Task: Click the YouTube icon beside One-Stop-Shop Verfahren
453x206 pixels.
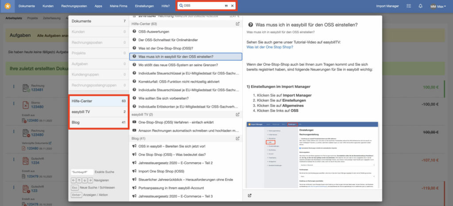Action: tap(134, 122)
